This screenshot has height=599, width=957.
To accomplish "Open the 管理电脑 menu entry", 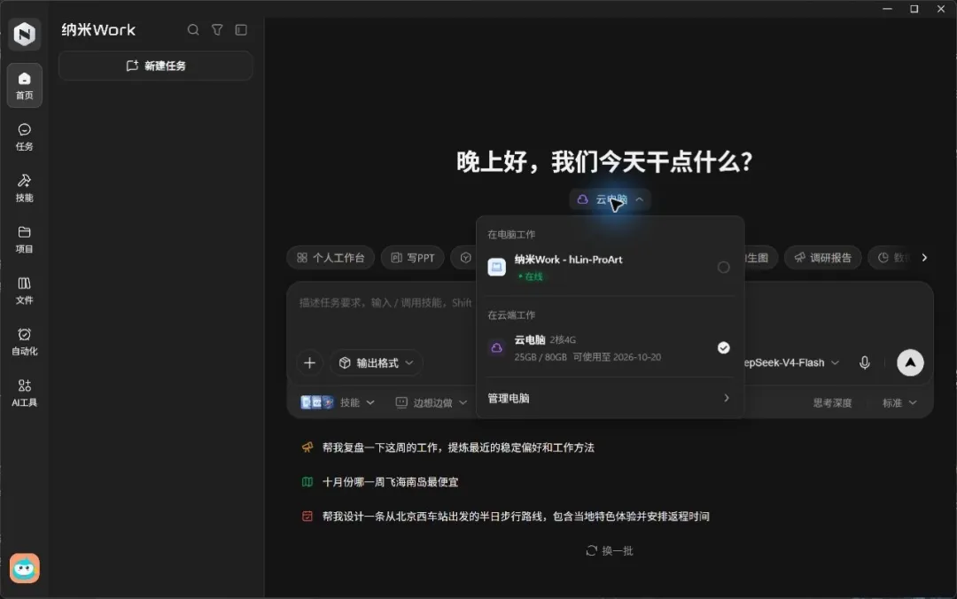I will 610,398.
